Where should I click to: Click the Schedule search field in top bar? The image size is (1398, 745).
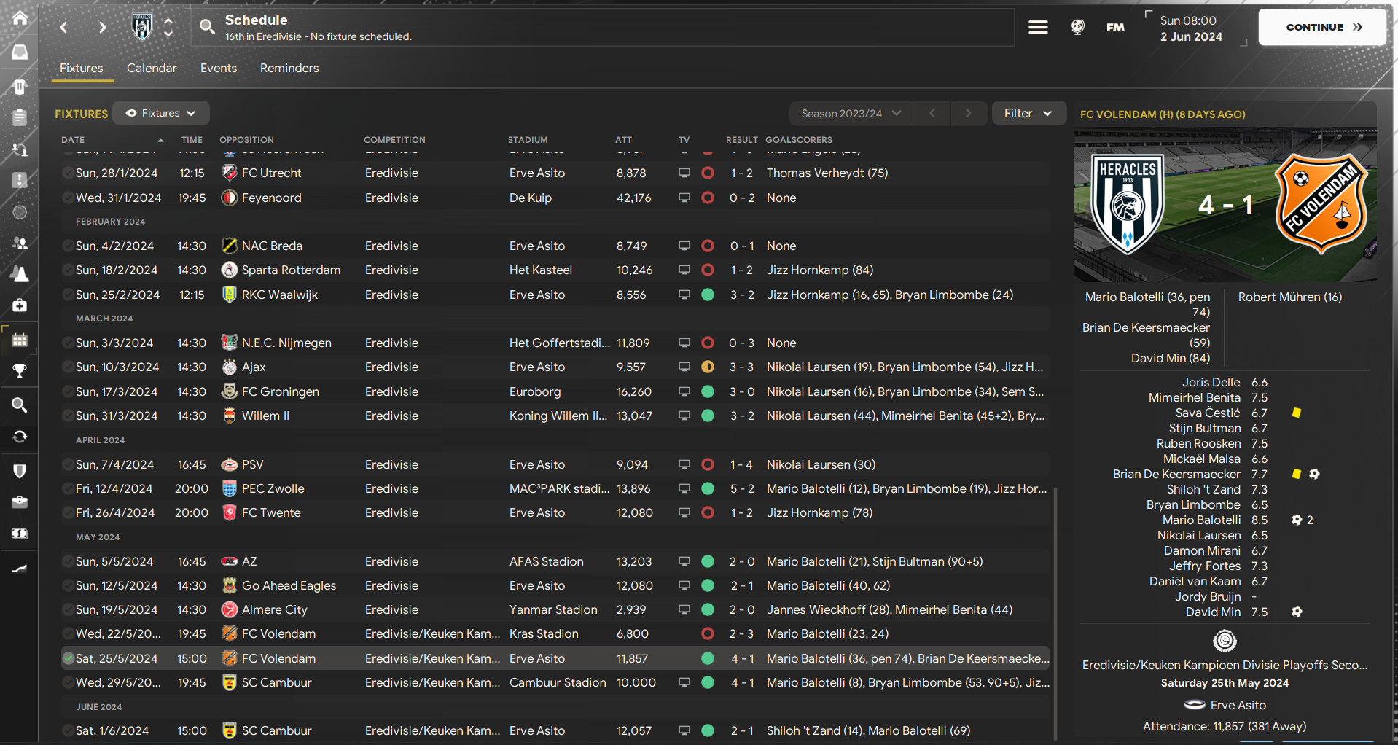(603, 27)
